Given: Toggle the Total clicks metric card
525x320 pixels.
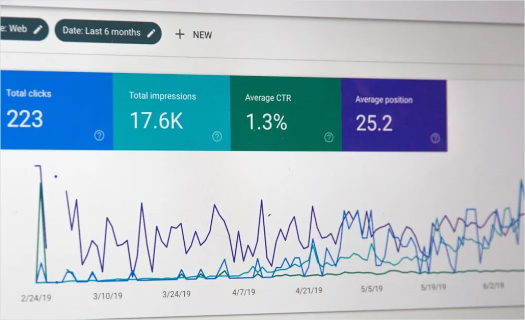Looking at the screenshot, I should pyautogui.click(x=56, y=110).
